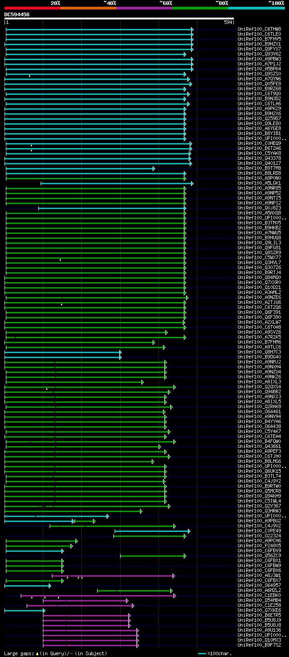Image resolution: width=289 pixels, height=657 pixels.
Task: Click hit label UniRef100_Q9SZS0
Action: coord(259,74)
